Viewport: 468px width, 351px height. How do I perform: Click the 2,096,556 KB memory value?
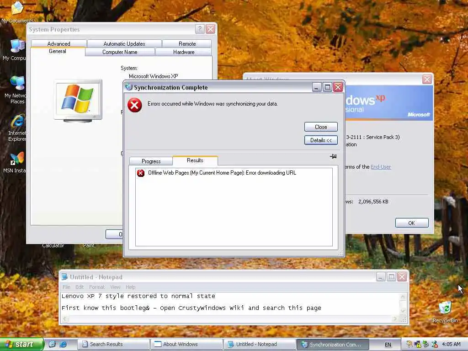click(x=373, y=202)
